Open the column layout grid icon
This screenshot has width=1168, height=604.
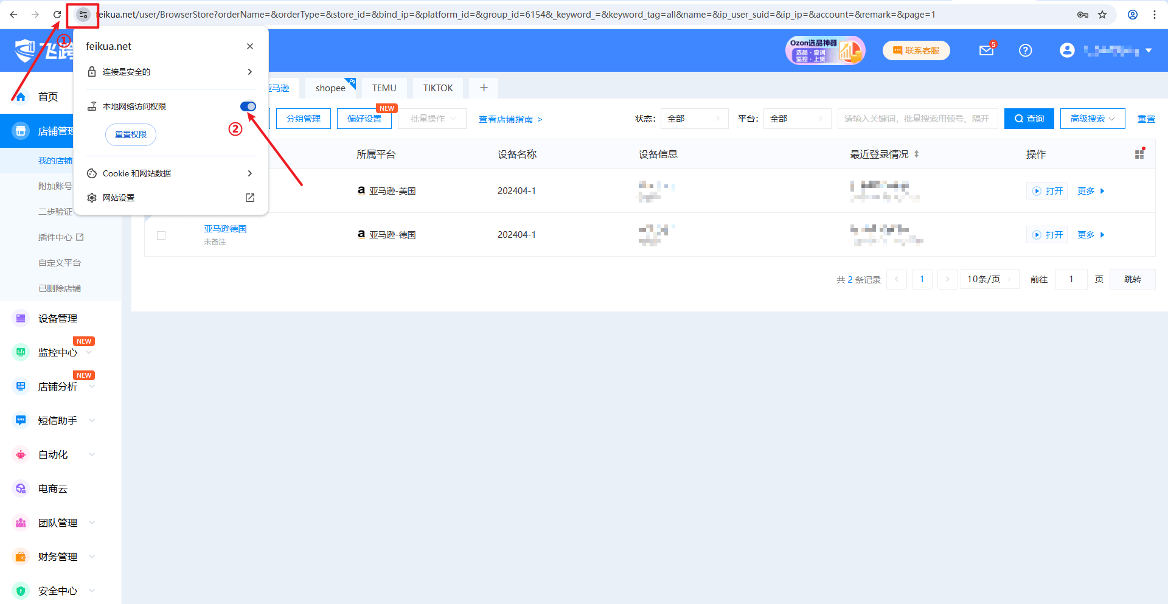[1139, 154]
